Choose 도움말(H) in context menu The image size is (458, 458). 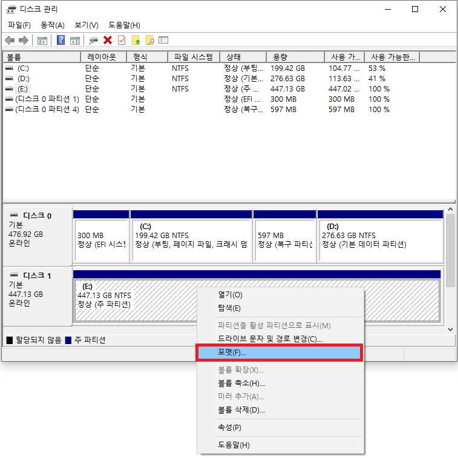pos(280,445)
